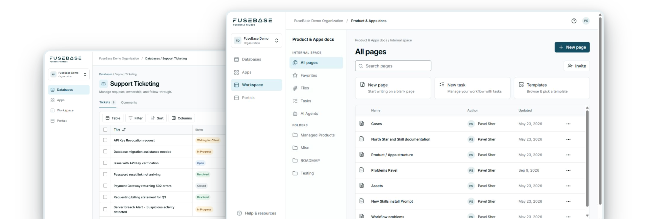This screenshot has height=219, width=664.
Task: Open Help & resources
Action: [x=256, y=213]
